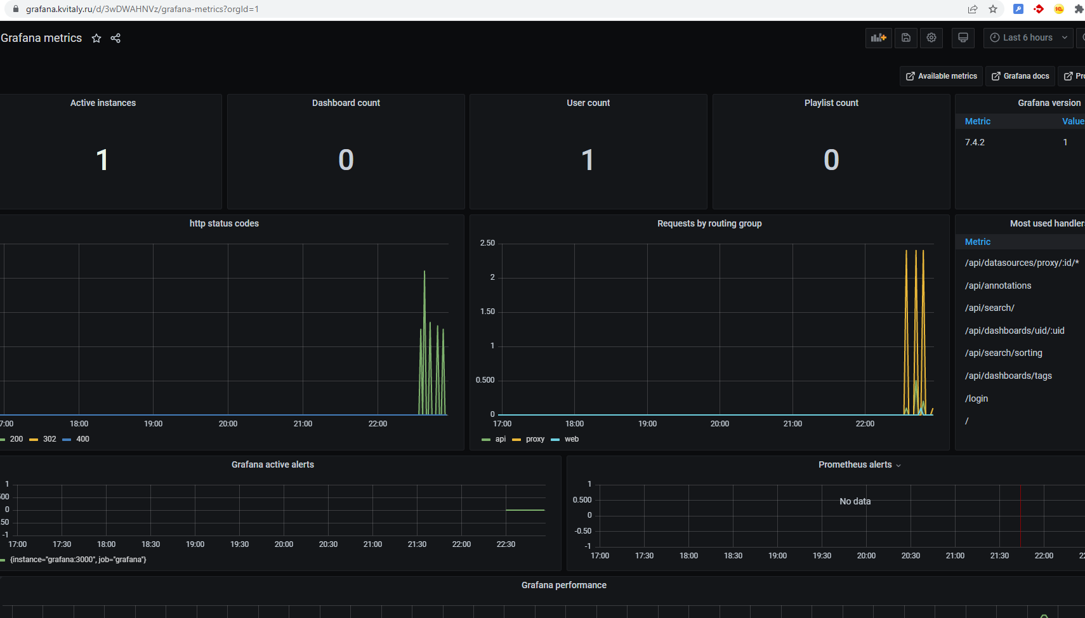Click the Add panel icon
This screenshot has height=618, width=1085.
coord(879,38)
